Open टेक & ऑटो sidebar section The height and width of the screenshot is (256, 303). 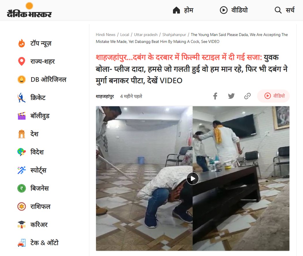coord(44,243)
